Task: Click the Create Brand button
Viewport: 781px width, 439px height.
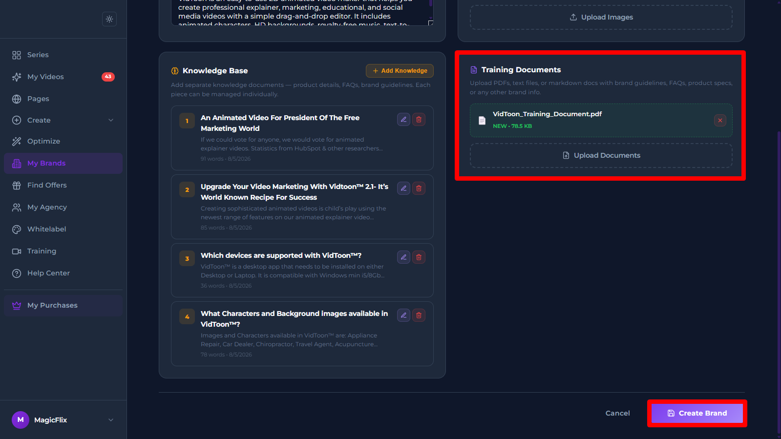Action: [x=697, y=413]
